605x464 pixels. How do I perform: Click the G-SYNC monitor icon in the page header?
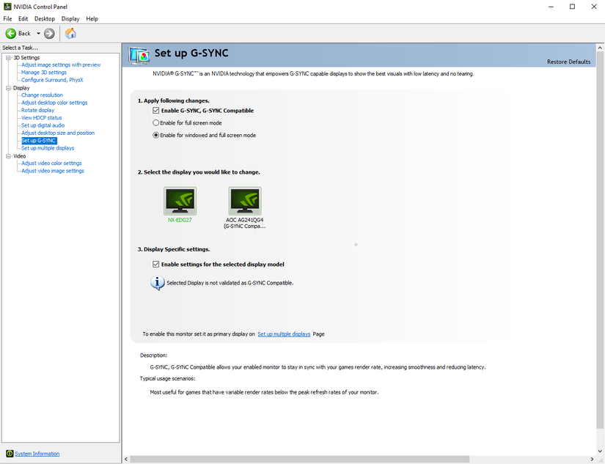(x=139, y=54)
